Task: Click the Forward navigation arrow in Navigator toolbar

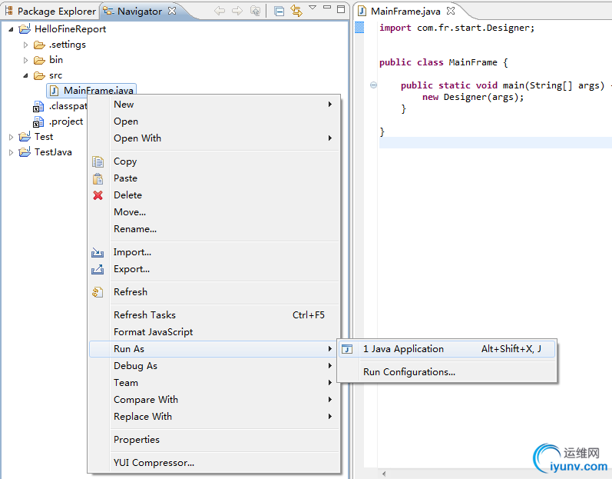Action: pos(237,11)
